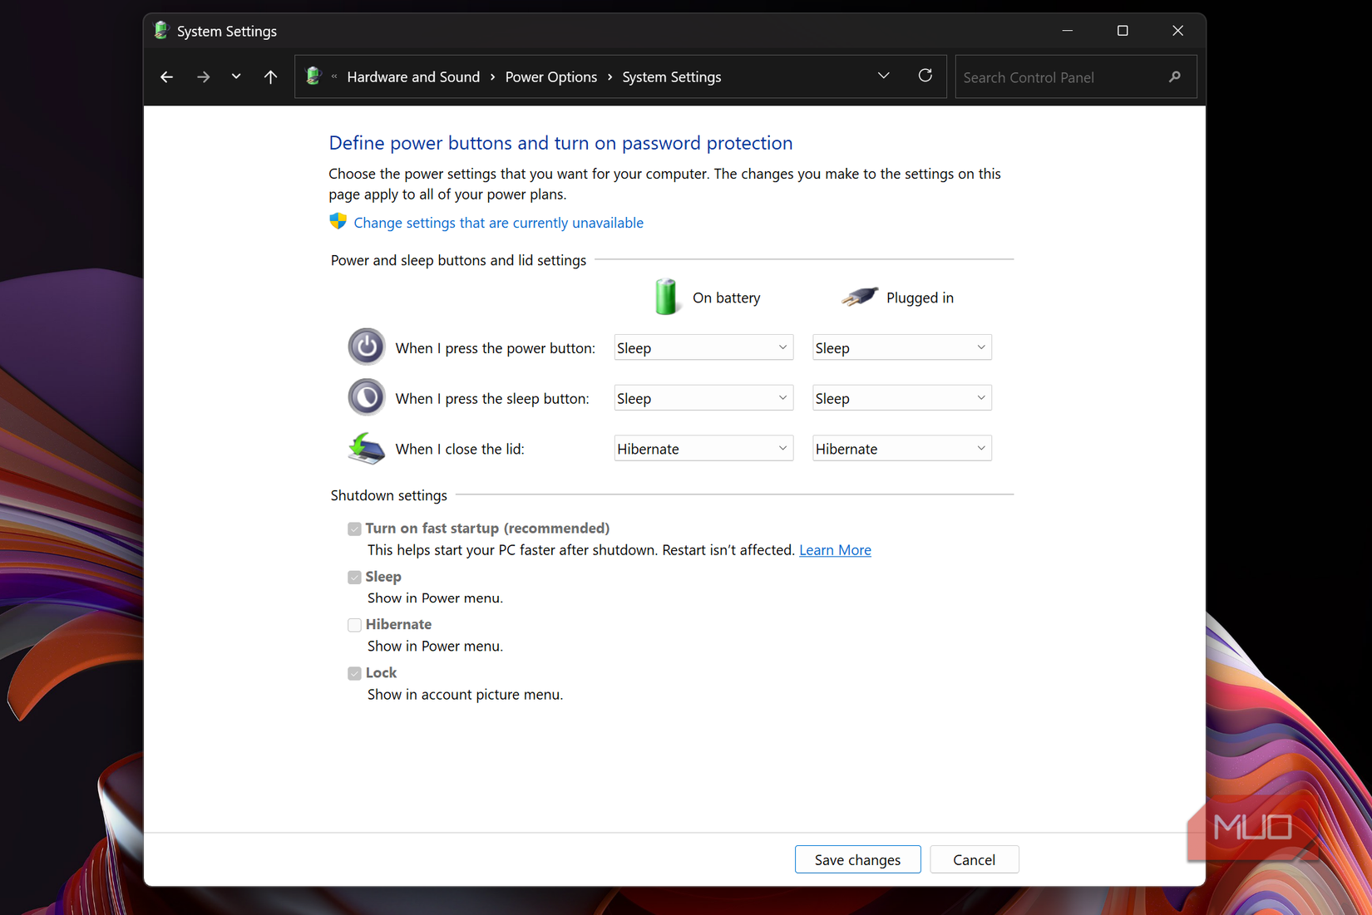Open the Learn More link
Image resolution: width=1372 pixels, height=915 pixels.
pos(835,550)
